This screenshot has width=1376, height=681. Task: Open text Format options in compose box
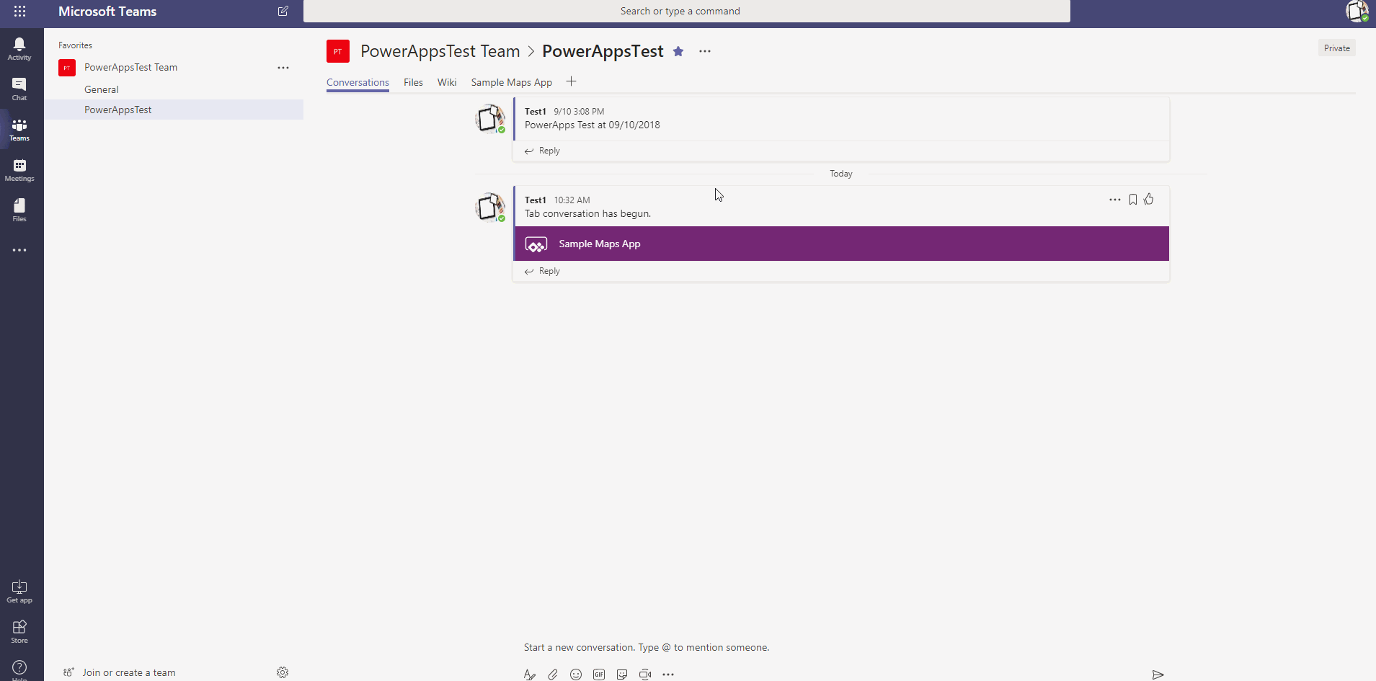(x=530, y=675)
